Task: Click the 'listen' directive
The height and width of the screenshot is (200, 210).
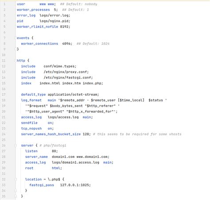Action: click(x=31, y=151)
